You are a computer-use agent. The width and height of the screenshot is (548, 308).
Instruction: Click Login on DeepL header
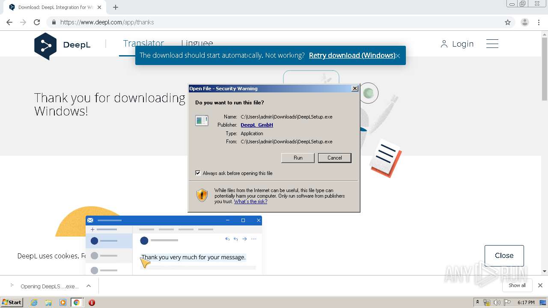coord(463,44)
